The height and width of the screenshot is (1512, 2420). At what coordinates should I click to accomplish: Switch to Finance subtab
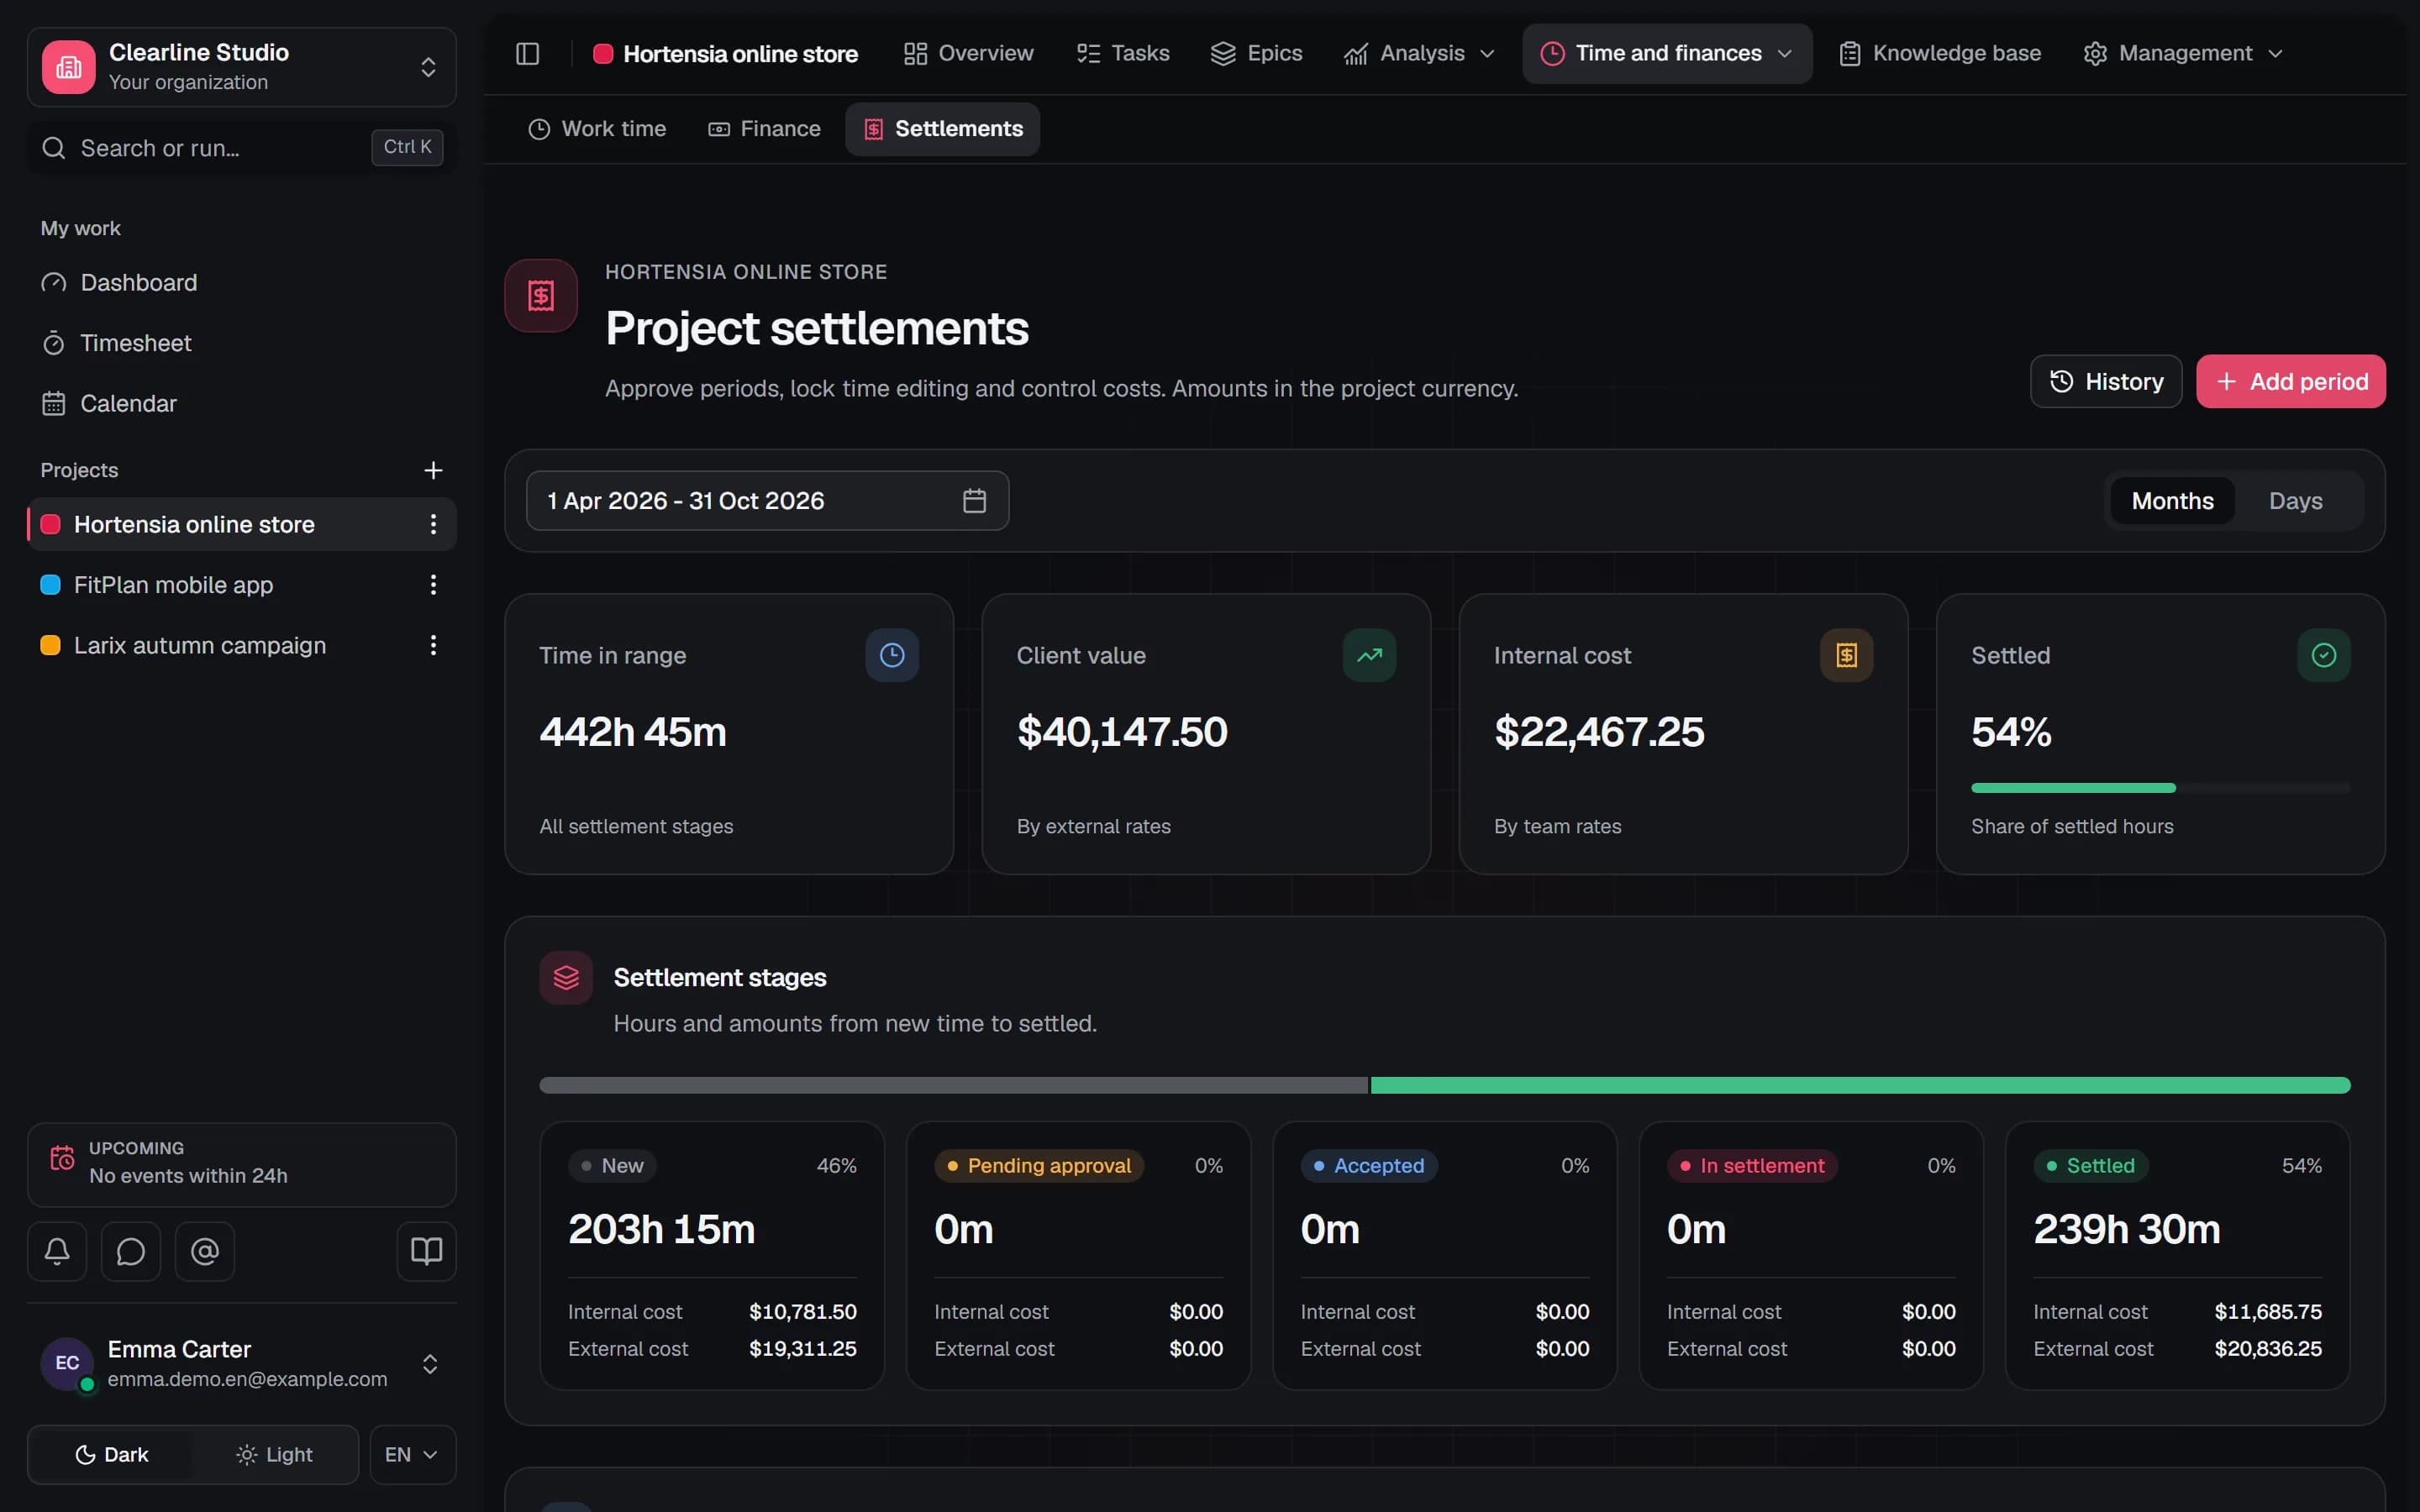point(765,129)
